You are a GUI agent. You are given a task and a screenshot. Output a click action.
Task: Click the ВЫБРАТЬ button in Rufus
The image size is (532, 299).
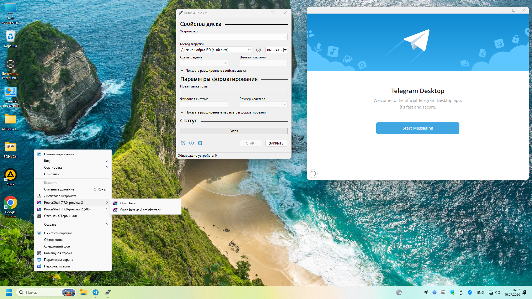(x=274, y=50)
